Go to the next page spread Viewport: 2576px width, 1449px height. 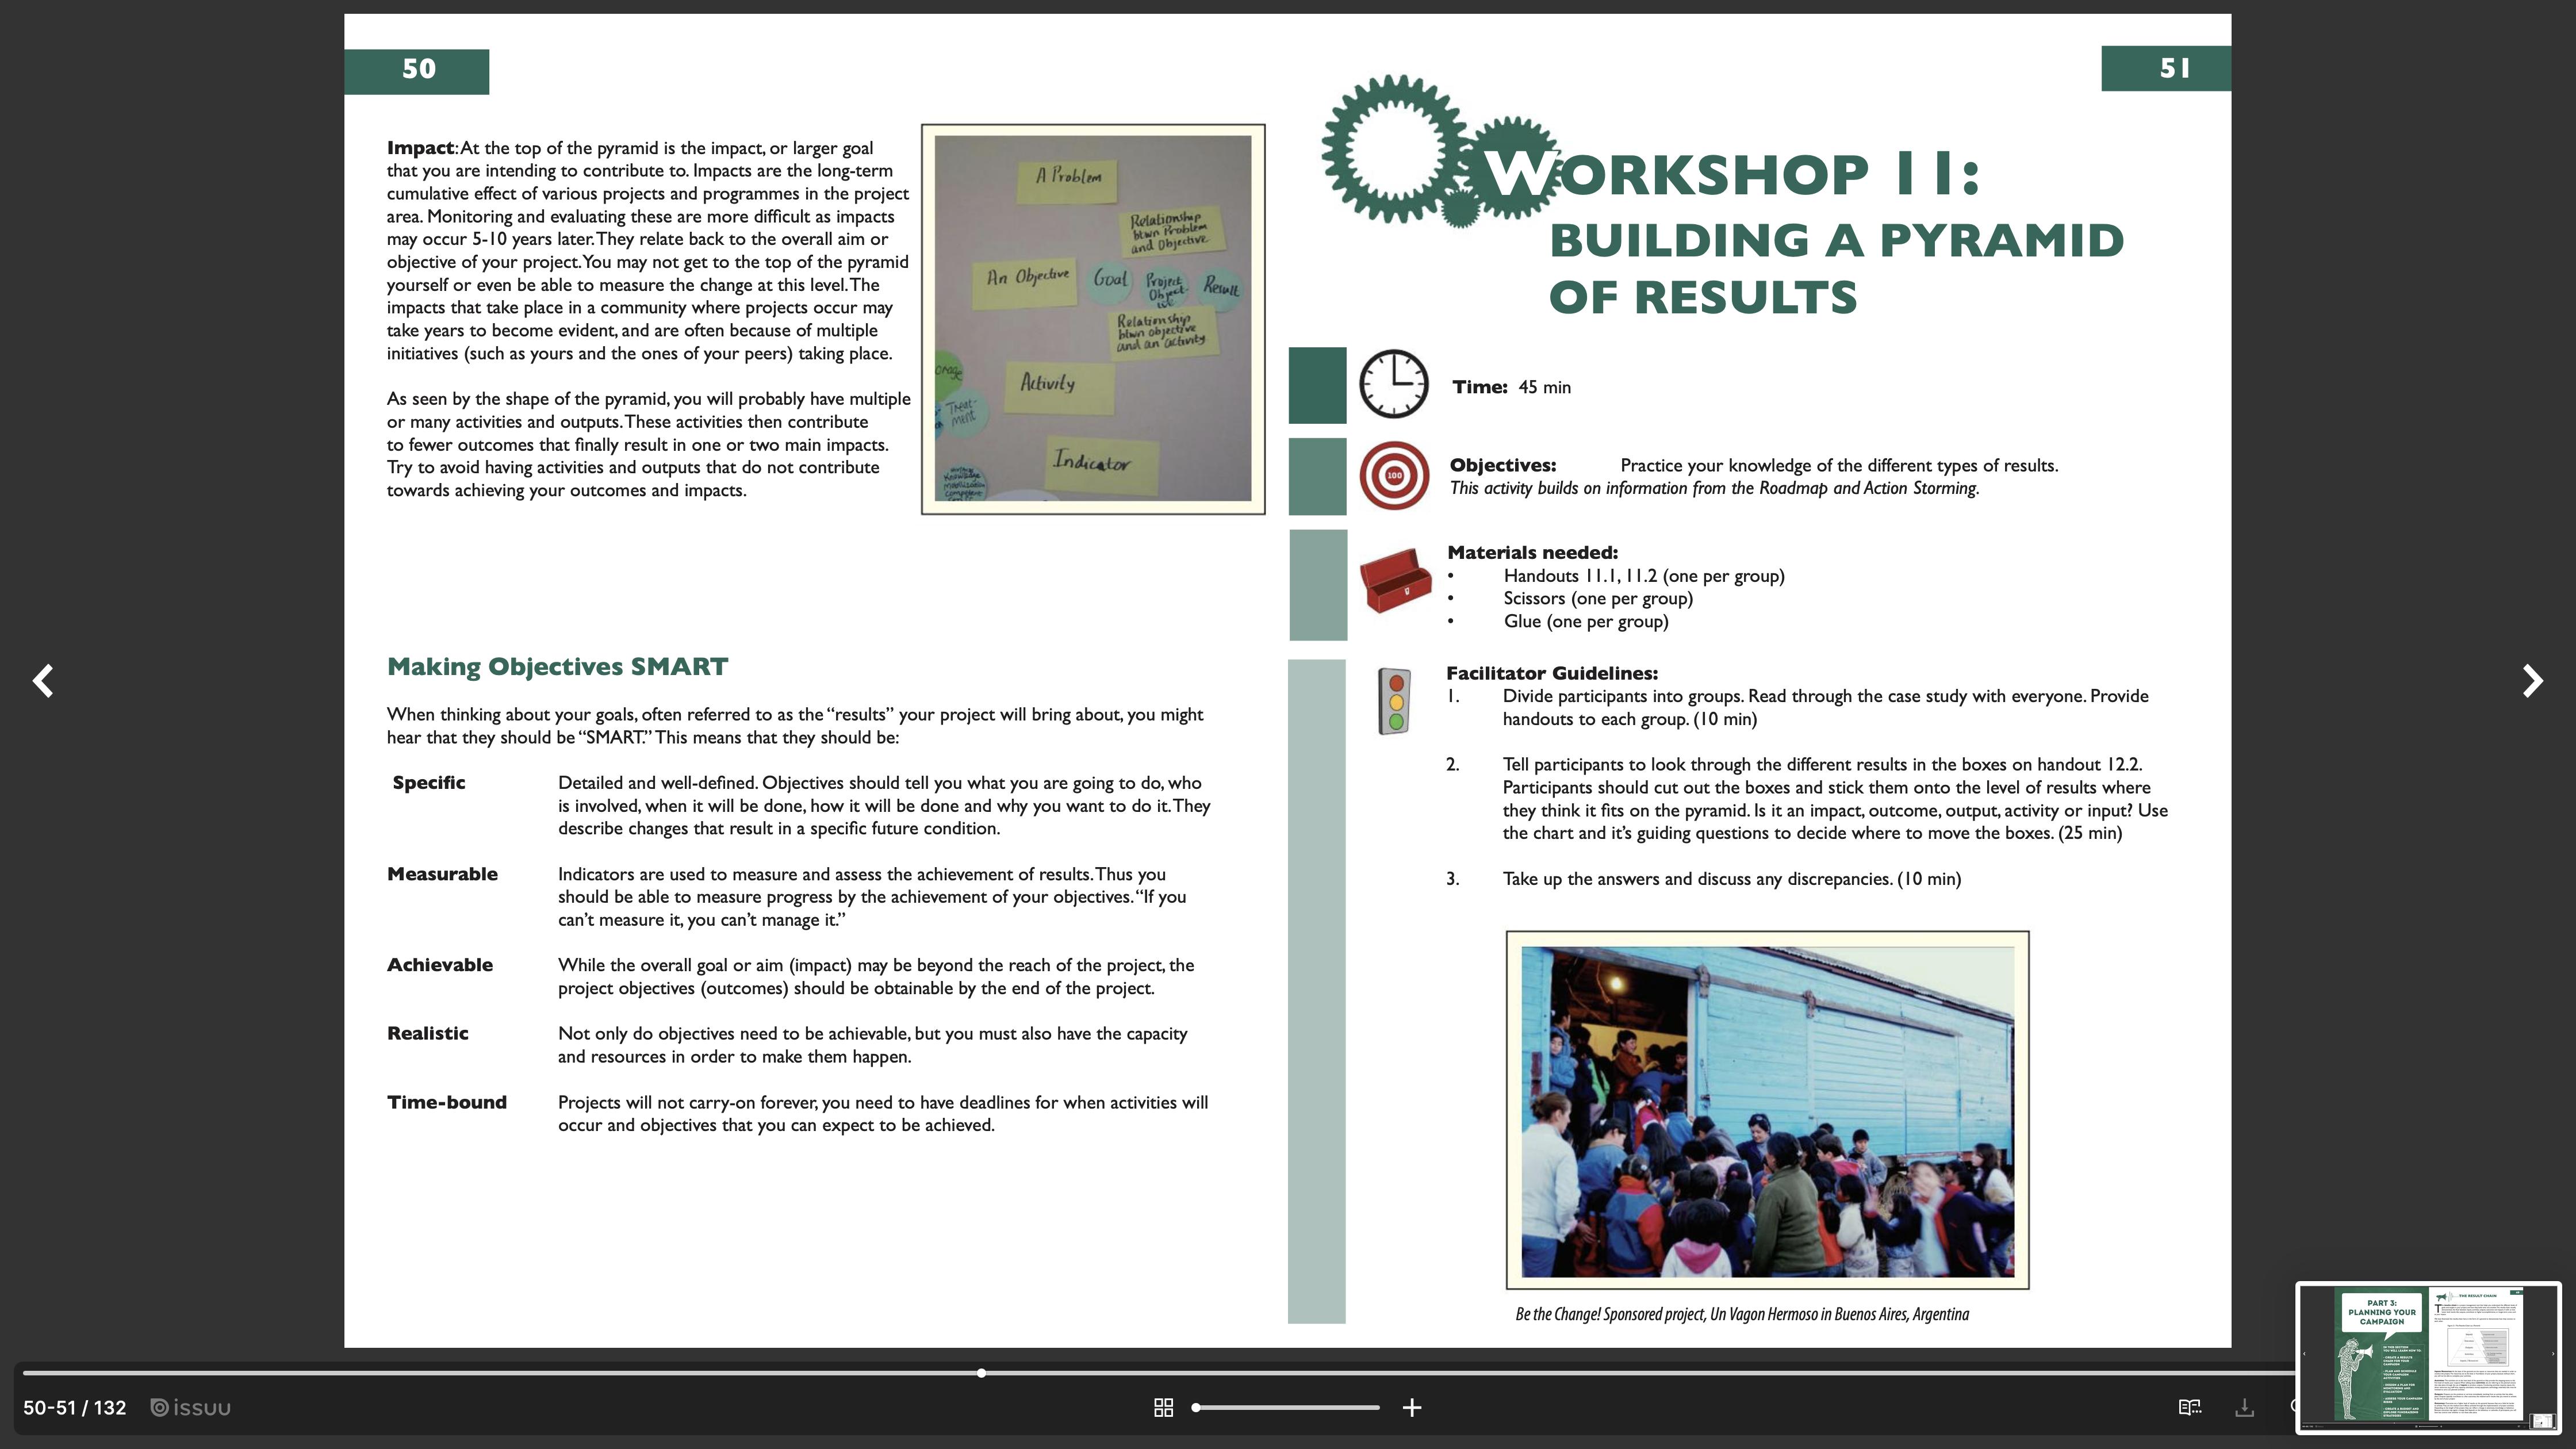tap(2532, 681)
